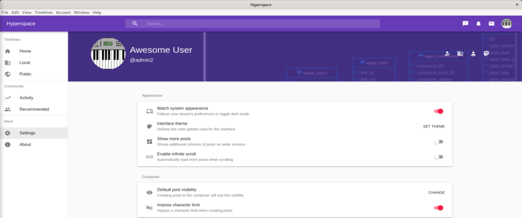Click the Search input field
The width and height of the screenshot is (522, 218).
pyautogui.click(x=260, y=23)
